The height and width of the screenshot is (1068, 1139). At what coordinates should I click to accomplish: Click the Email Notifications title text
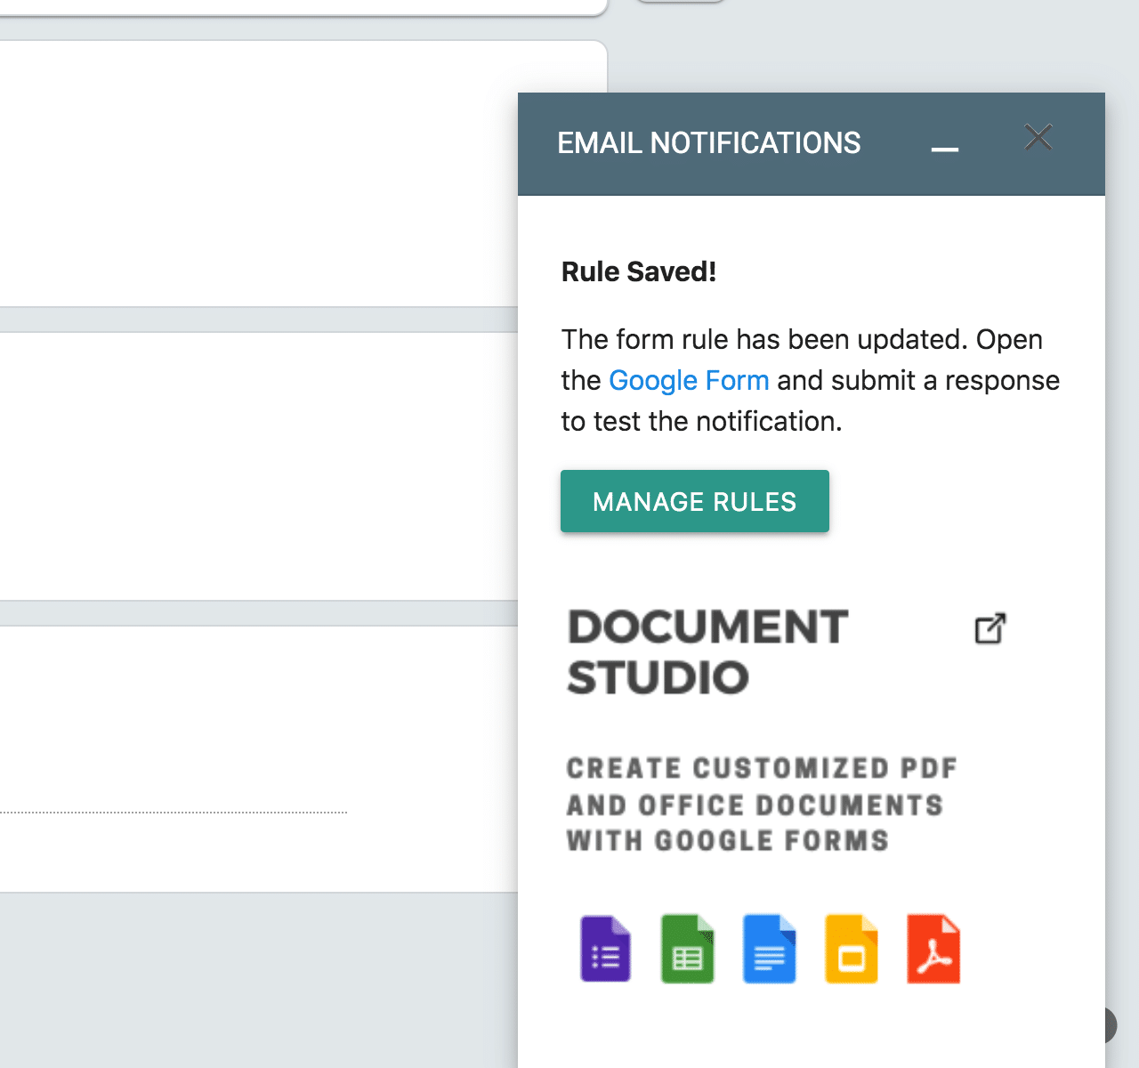pyautogui.click(x=709, y=142)
